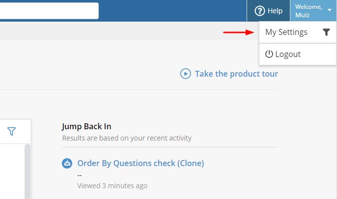Select Logout in the user menu
This screenshot has height=199, width=337.
tap(288, 54)
